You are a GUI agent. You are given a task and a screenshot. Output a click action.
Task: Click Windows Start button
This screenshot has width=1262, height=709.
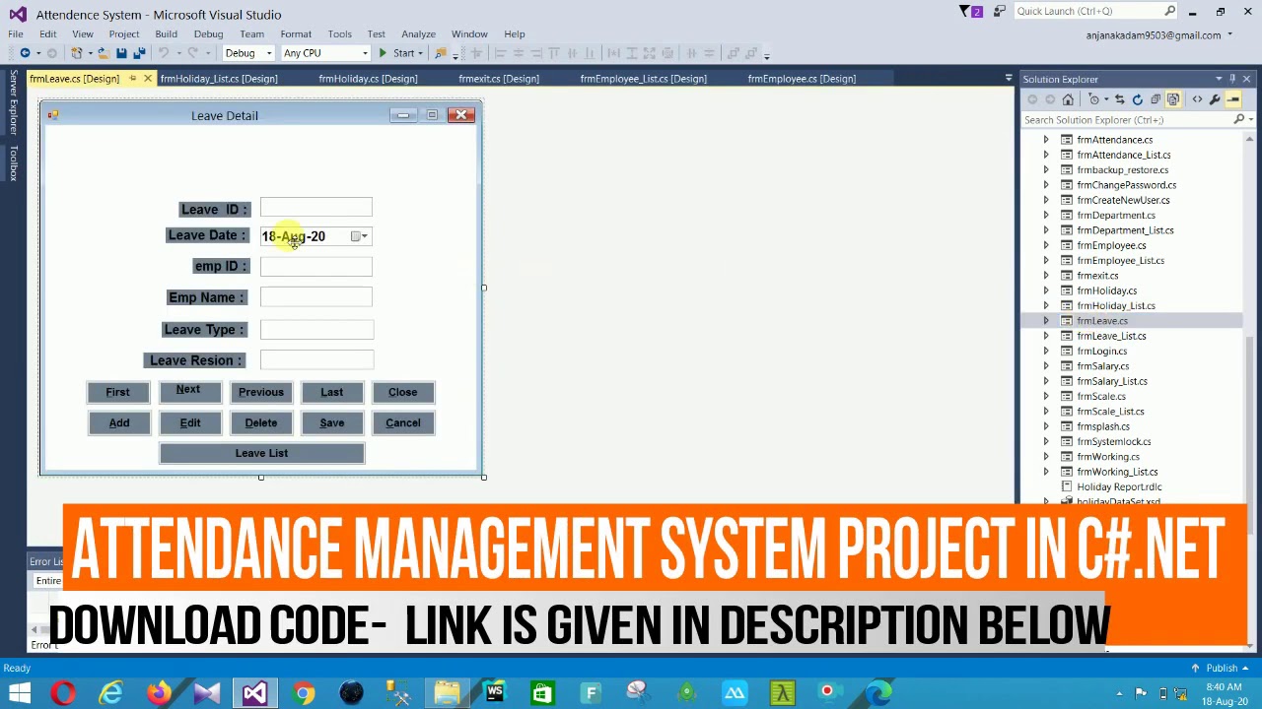(20, 693)
